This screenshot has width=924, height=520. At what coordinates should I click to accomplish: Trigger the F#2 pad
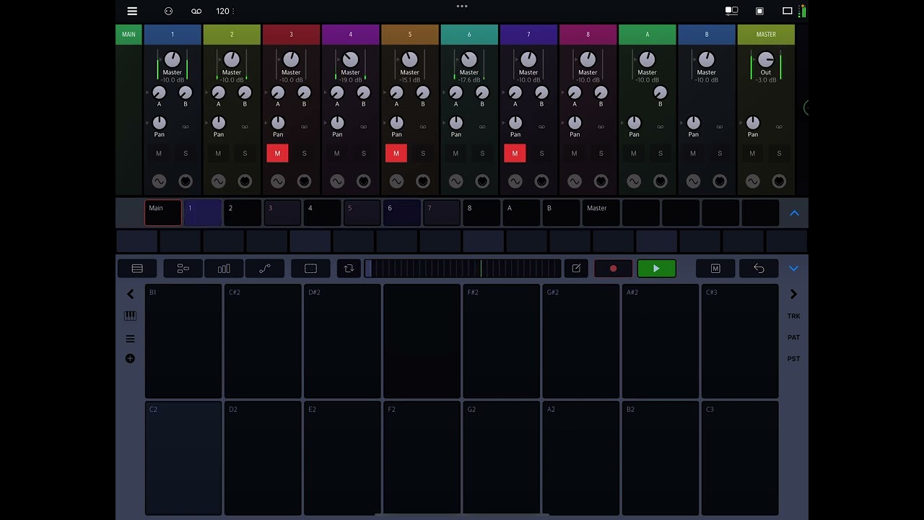[x=501, y=341]
